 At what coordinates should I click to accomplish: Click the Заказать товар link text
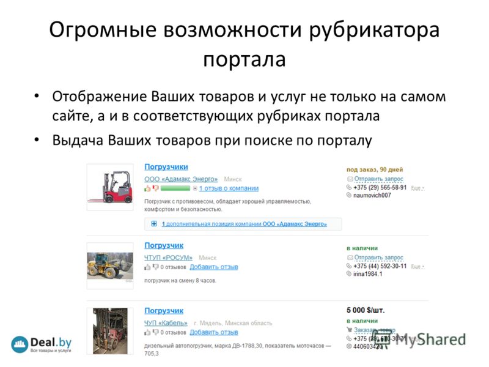pos(375,330)
